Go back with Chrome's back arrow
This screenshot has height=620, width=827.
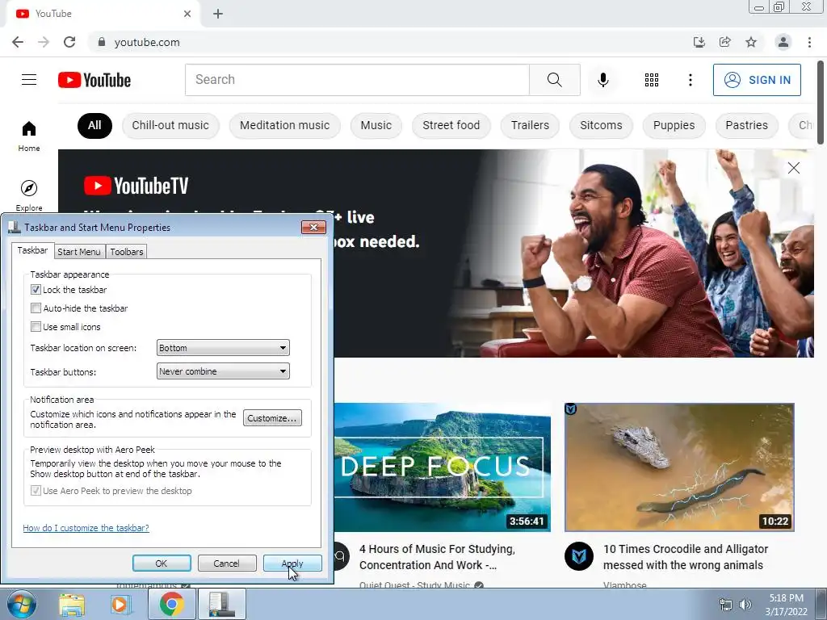[x=18, y=42]
